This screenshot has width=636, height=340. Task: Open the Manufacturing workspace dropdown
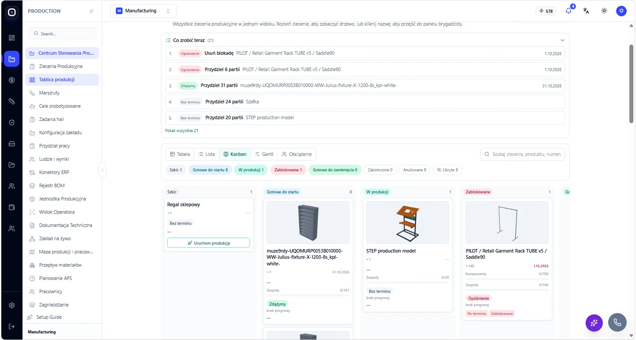pyautogui.click(x=143, y=11)
